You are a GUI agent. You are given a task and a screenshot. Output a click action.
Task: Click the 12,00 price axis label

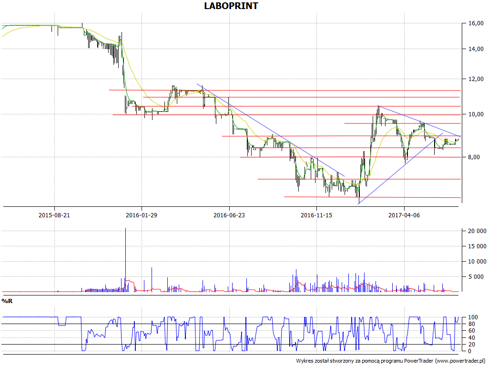coord(477,79)
